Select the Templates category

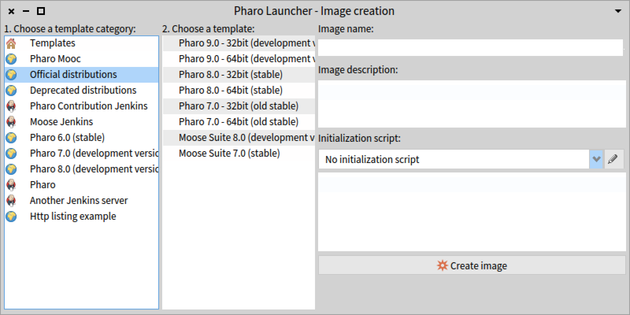point(82,43)
